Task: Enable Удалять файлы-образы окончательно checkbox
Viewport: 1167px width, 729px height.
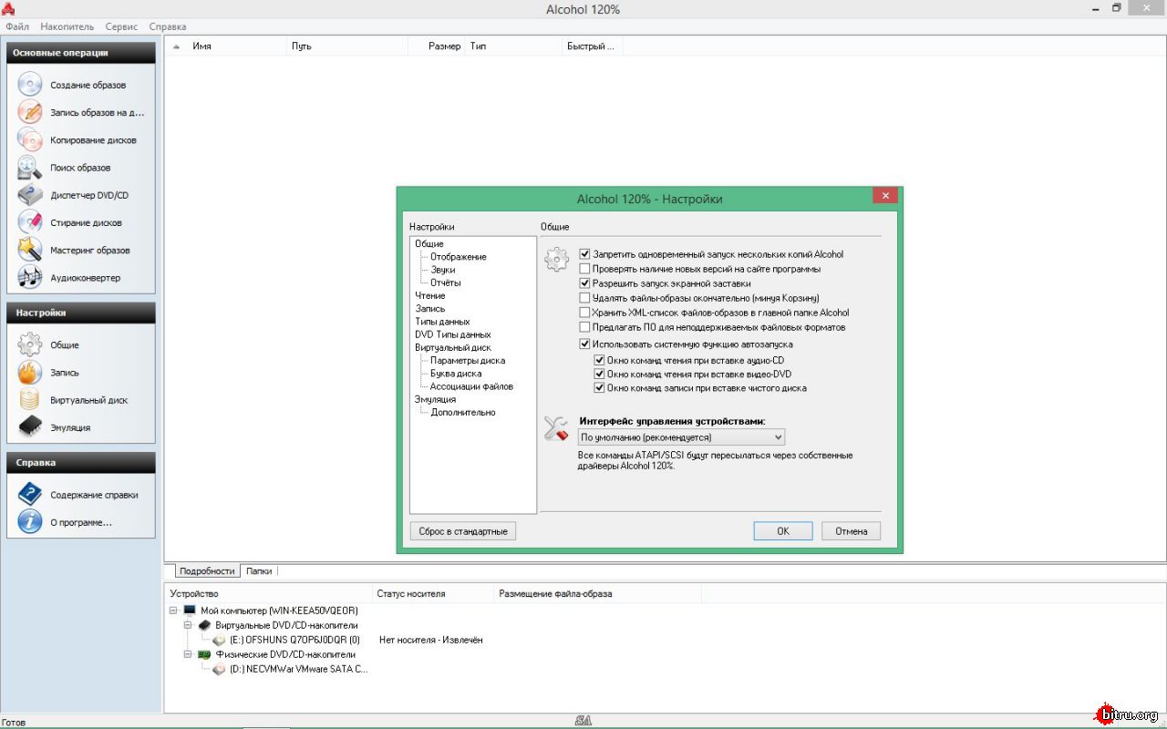Action: (x=585, y=298)
